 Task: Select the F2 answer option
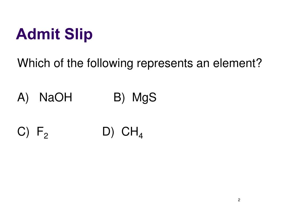pyautogui.click(x=43, y=132)
